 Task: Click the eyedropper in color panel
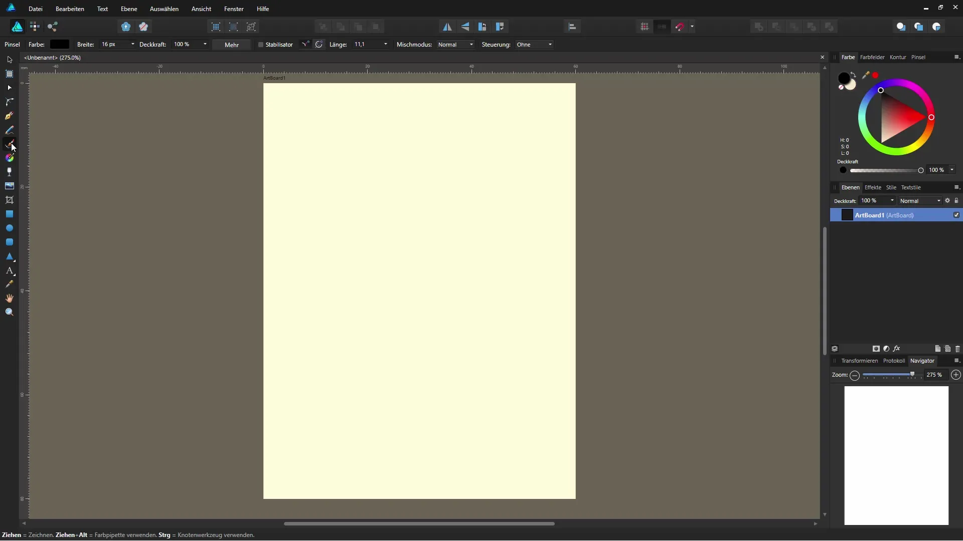pos(865,75)
